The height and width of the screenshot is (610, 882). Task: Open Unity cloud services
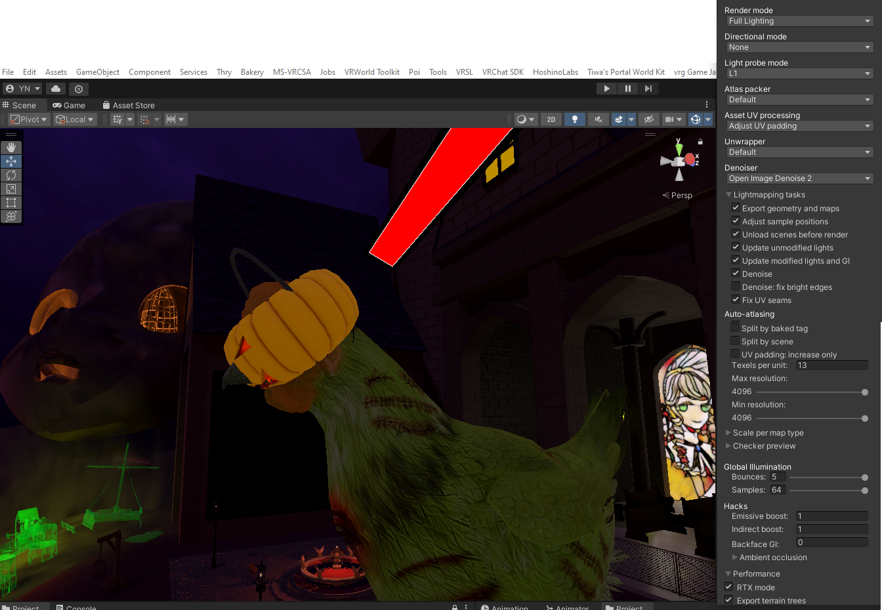[56, 89]
